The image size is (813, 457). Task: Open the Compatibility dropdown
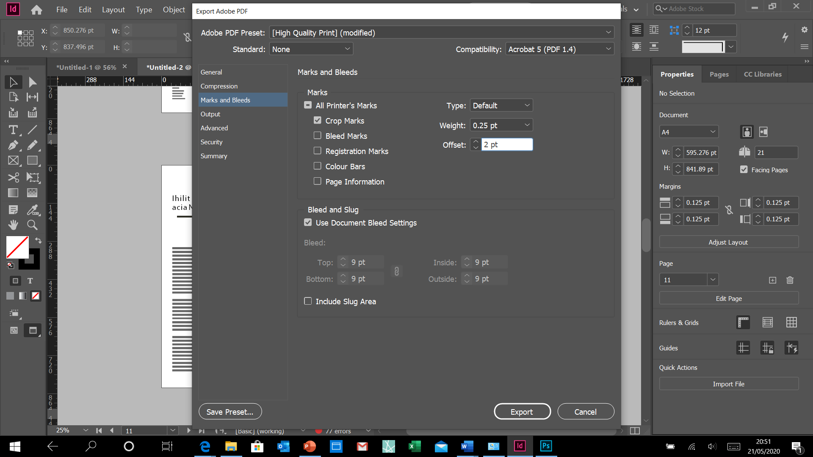[559, 49]
